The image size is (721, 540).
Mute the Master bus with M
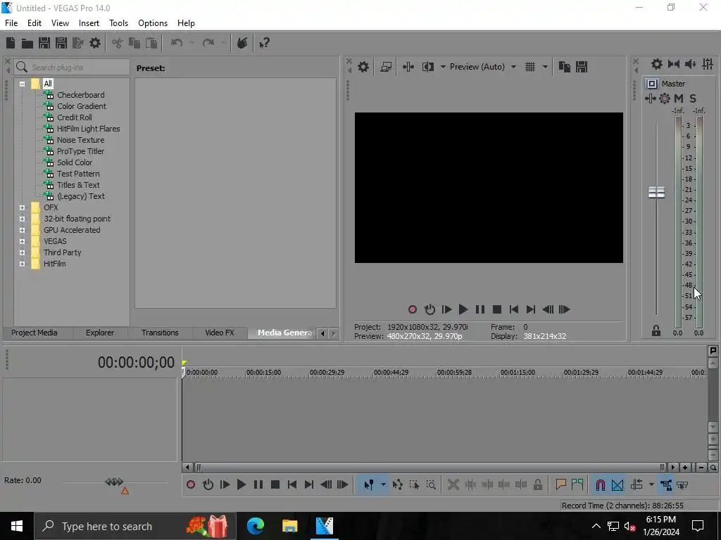pos(679,98)
